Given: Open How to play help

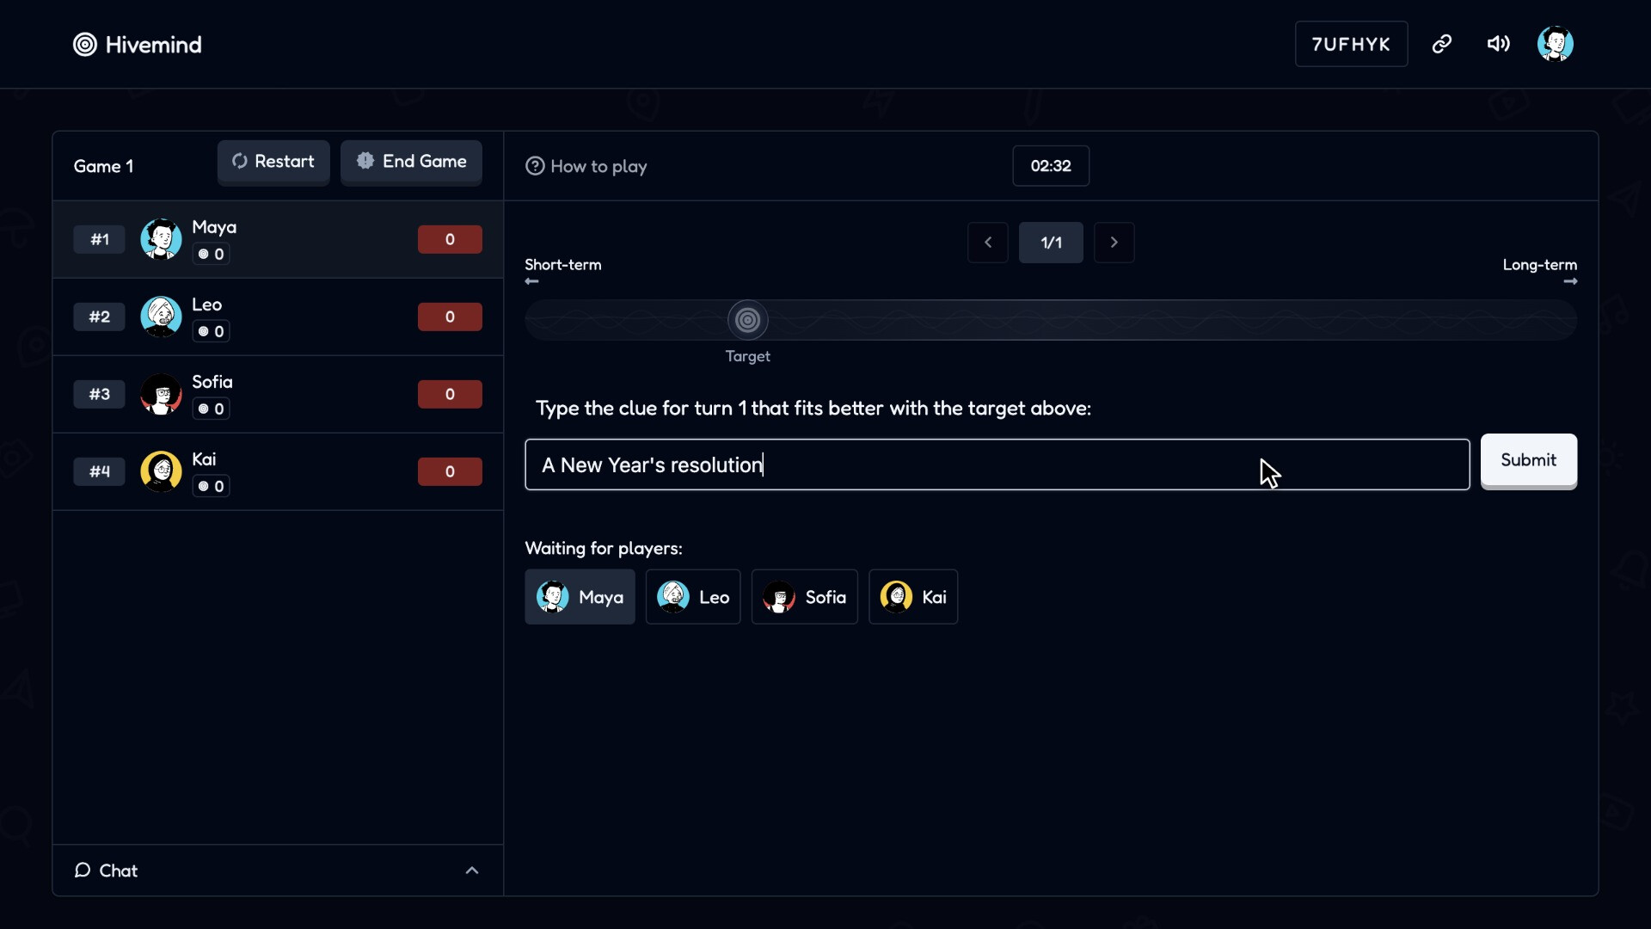Looking at the screenshot, I should (x=586, y=166).
